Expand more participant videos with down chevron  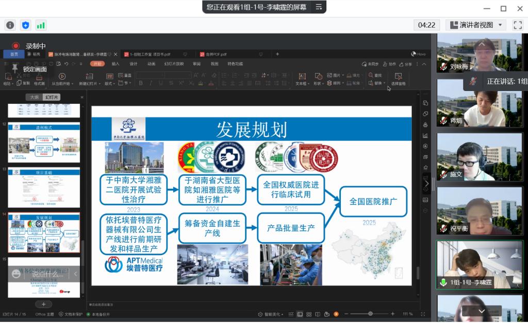[482, 311]
